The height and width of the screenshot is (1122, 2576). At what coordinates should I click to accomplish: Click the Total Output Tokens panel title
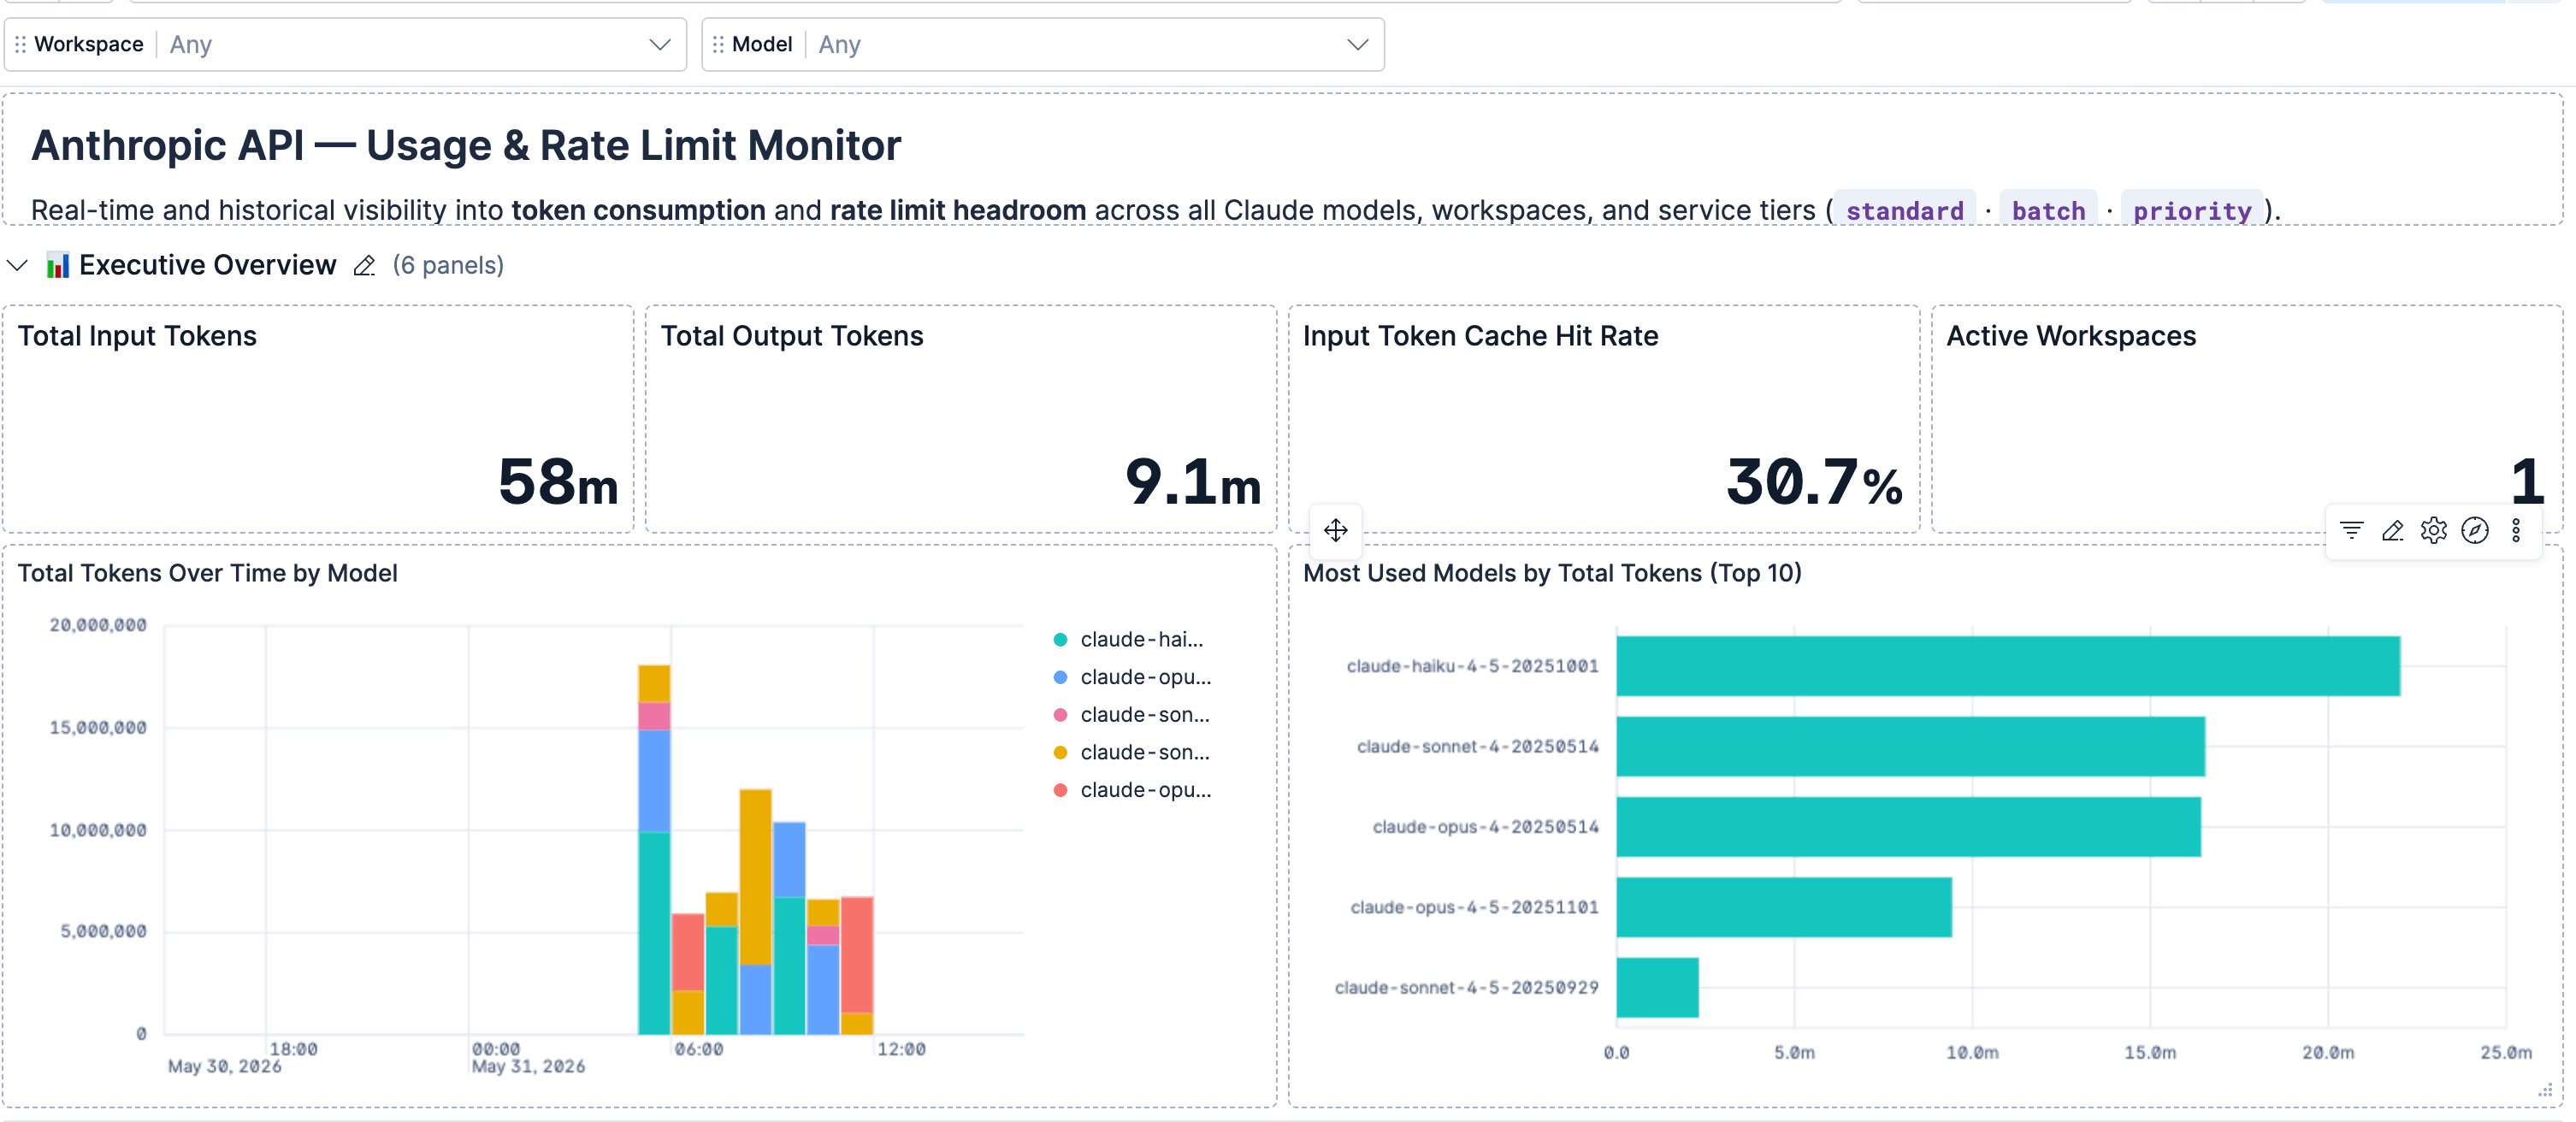click(792, 336)
